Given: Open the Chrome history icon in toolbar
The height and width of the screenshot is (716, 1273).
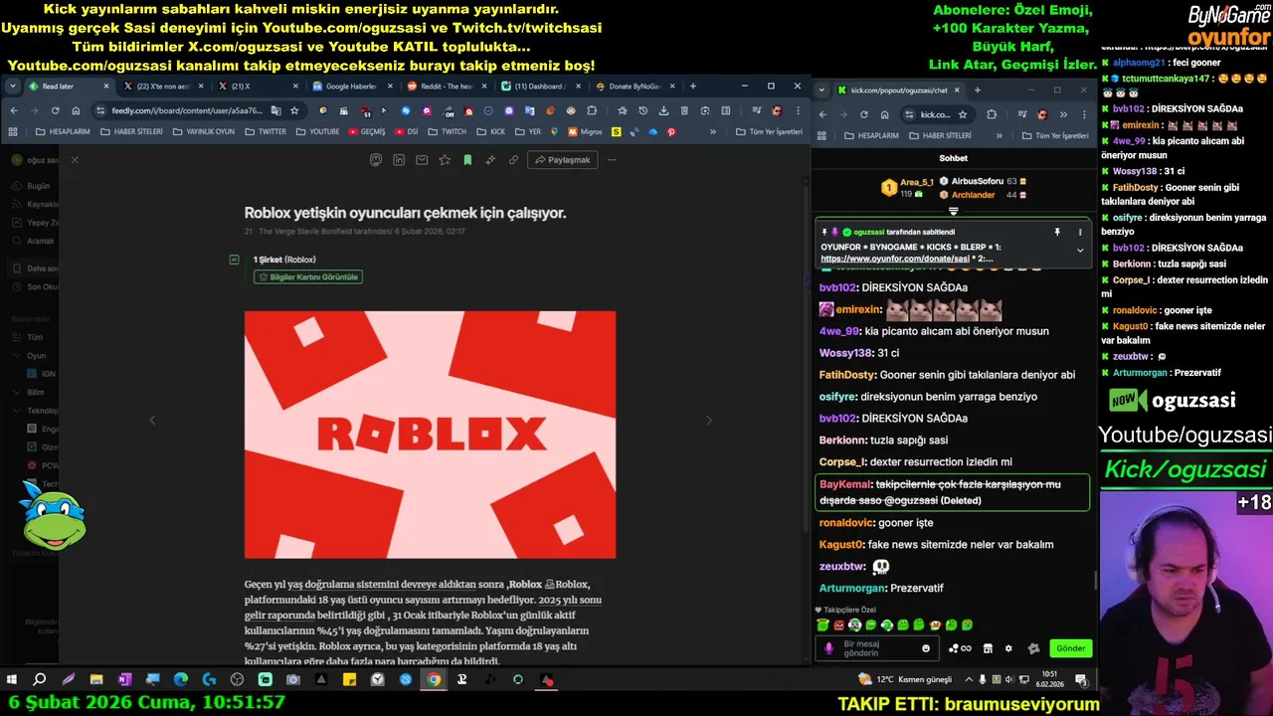Looking at the screenshot, I should [x=642, y=110].
